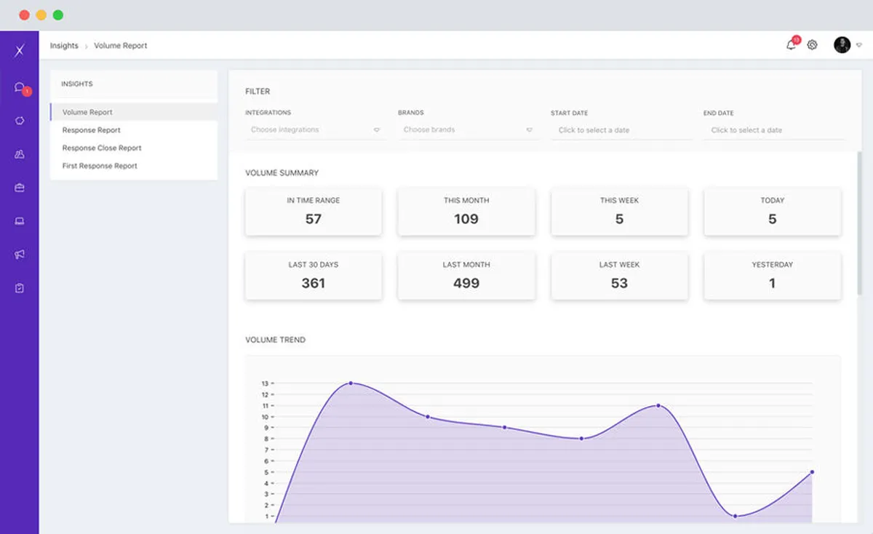Switch to the Response Close Report
Viewport: 873px width, 534px height.
pos(102,148)
